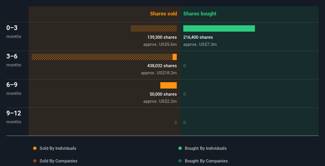Select the Bought By Individuals legend label
This screenshot has width=325, height=166.
pos(205,148)
